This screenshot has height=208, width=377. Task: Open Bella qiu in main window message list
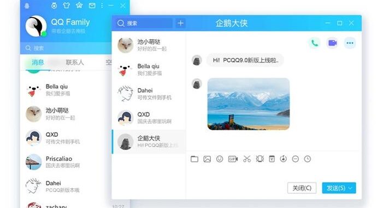coord(66,90)
